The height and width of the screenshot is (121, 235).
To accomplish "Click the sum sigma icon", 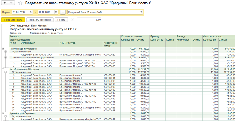I will click(x=72, y=20).
